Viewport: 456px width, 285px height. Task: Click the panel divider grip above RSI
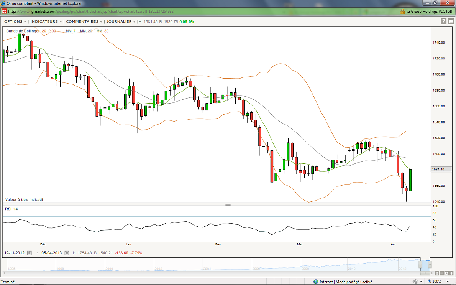coord(228,204)
